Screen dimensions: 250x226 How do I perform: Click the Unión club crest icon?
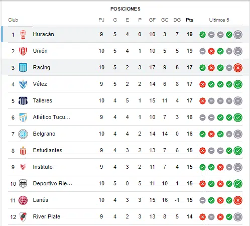click(23, 51)
